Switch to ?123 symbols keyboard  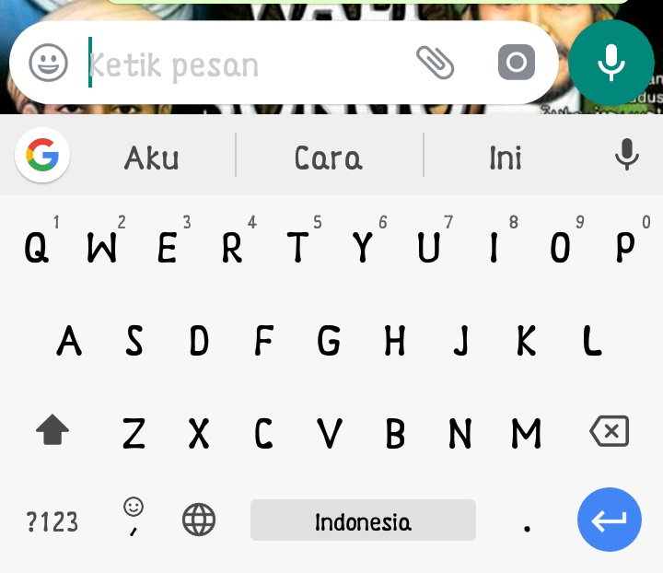(x=52, y=521)
